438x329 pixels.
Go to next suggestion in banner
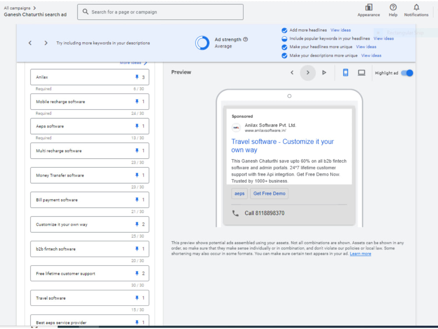[x=46, y=43]
